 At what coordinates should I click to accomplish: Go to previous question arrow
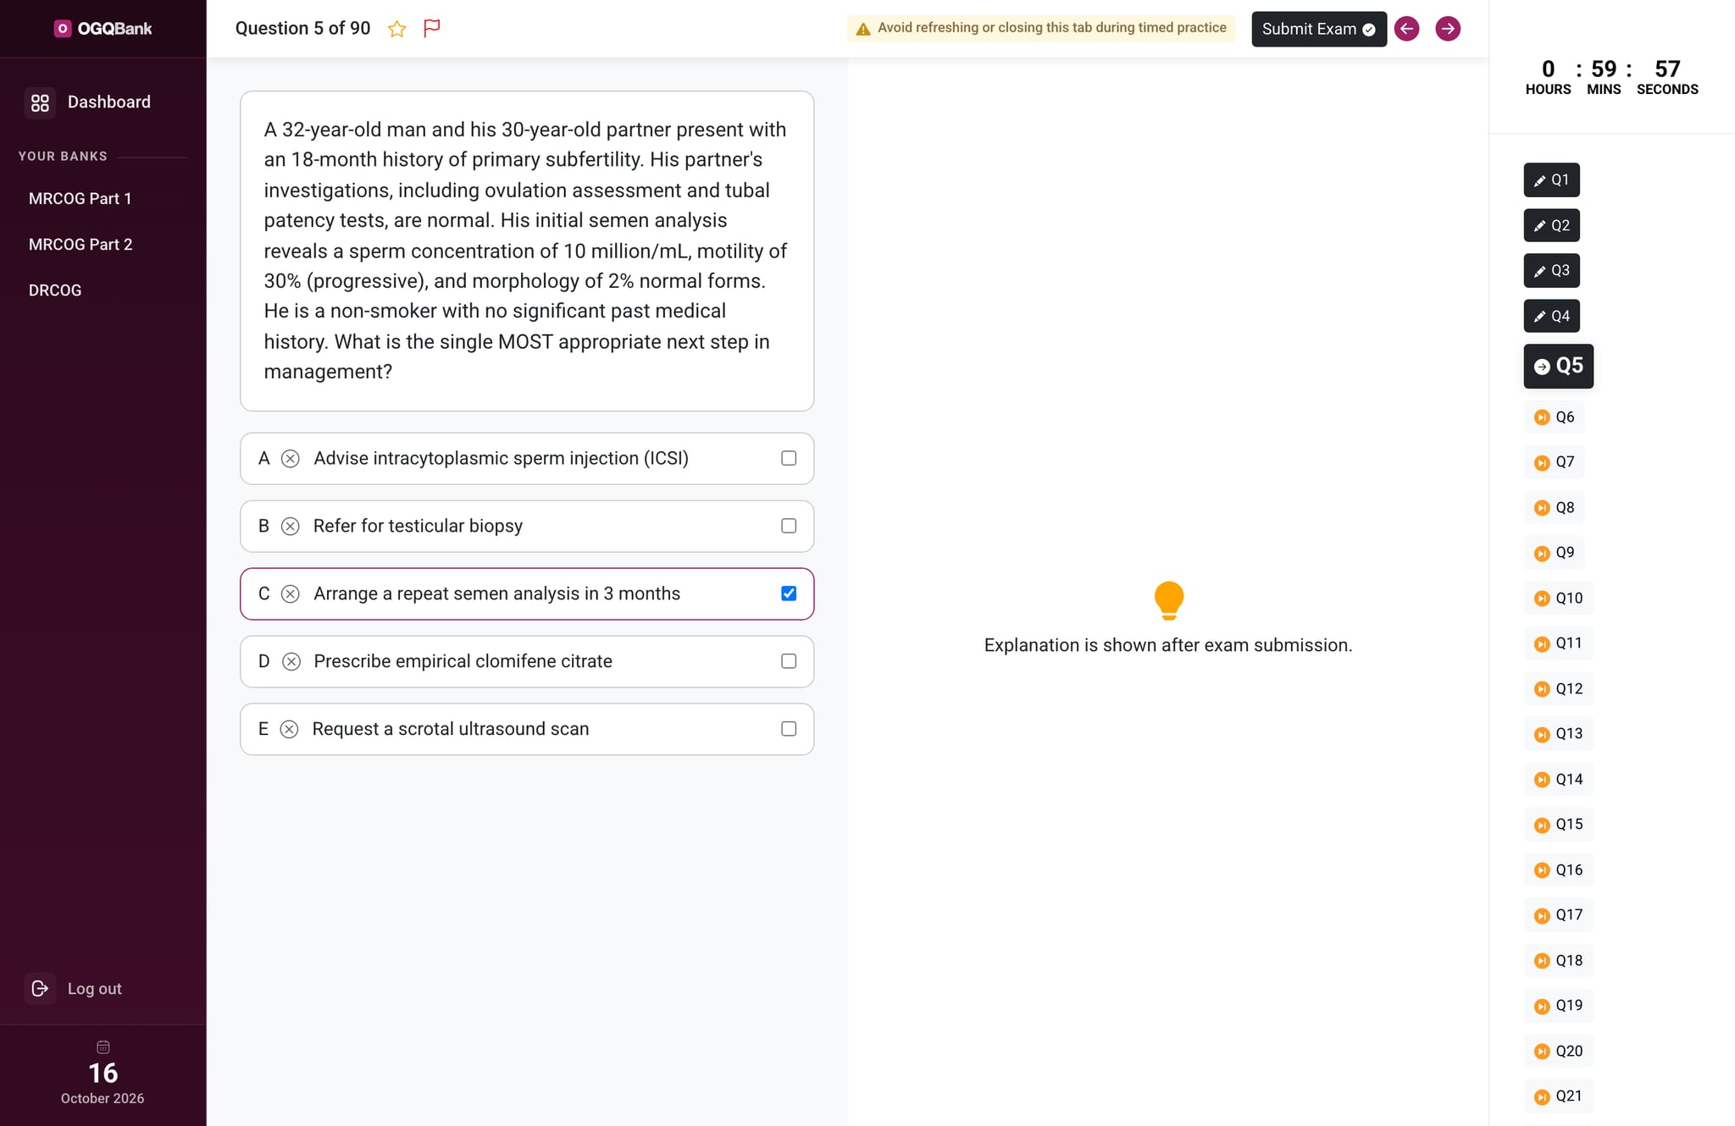[1406, 29]
